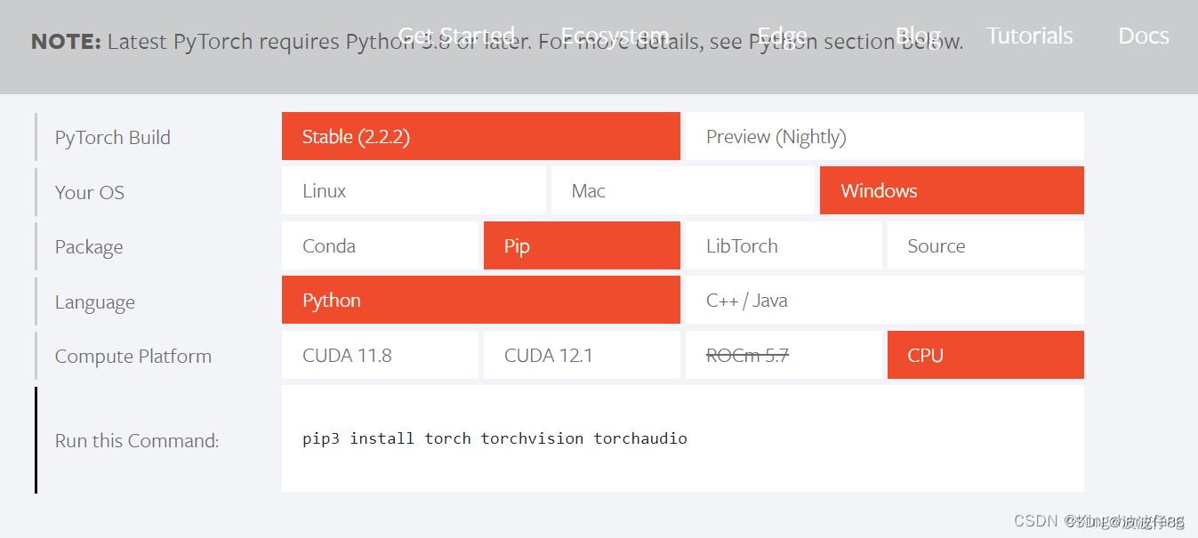The image size is (1198, 538).
Task: Open the Get Started menu
Action: coord(456,36)
